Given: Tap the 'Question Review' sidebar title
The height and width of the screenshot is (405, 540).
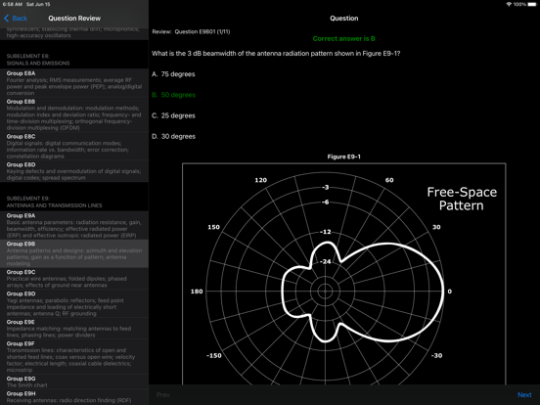Looking at the screenshot, I should pos(74,19).
